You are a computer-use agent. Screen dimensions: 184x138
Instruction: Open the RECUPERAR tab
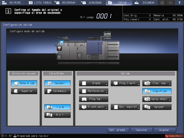pyautogui.click(x=66, y=2)
